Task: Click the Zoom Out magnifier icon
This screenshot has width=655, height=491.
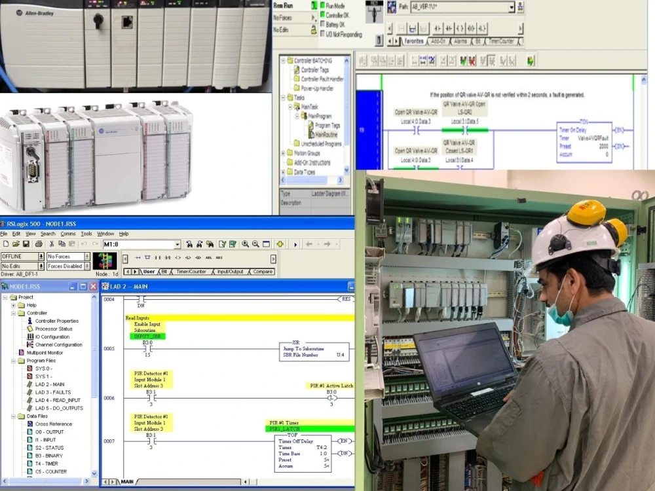Action: [255, 244]
